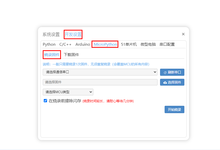Open the Arduino settings tab
The height and width of the screenshot is (150, 220).
pyautogui.click(x=83, y=44)
